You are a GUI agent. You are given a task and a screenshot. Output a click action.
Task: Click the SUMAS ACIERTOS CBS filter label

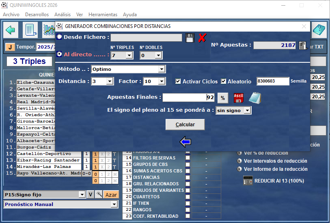pyautogui.click(x=158, y=171)
